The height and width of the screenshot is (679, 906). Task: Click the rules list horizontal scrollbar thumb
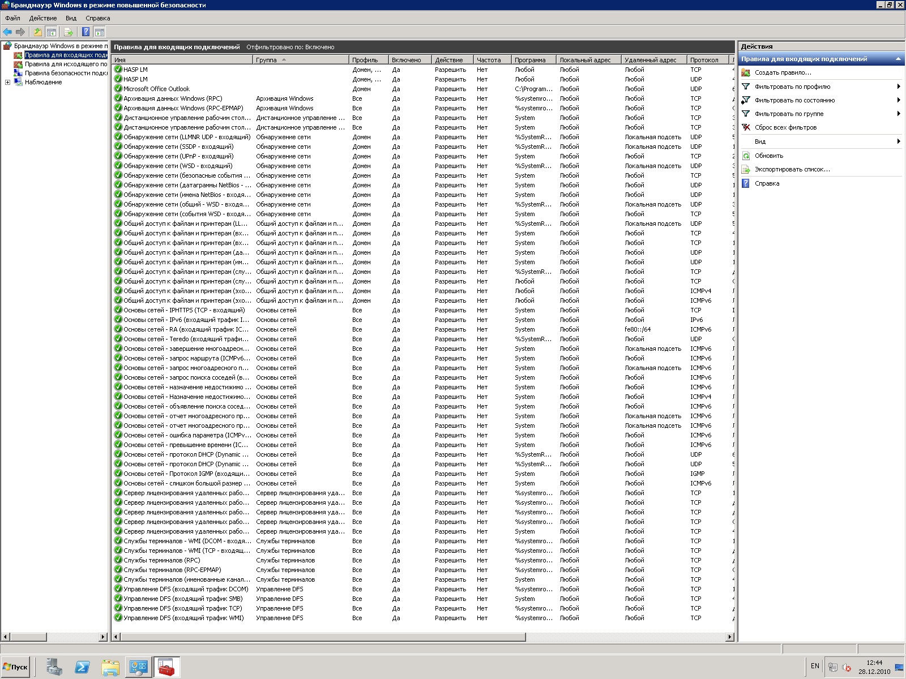click(x=323, y=637)
